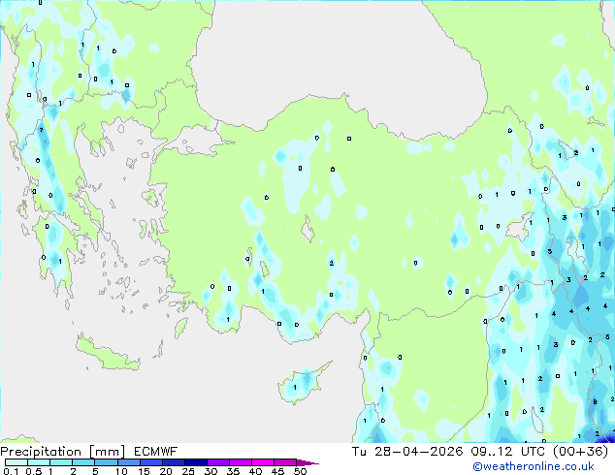The image size is (615, 475).
Task: Click the legend arrow tip beyond 50 mm
Action: [308, 462]
